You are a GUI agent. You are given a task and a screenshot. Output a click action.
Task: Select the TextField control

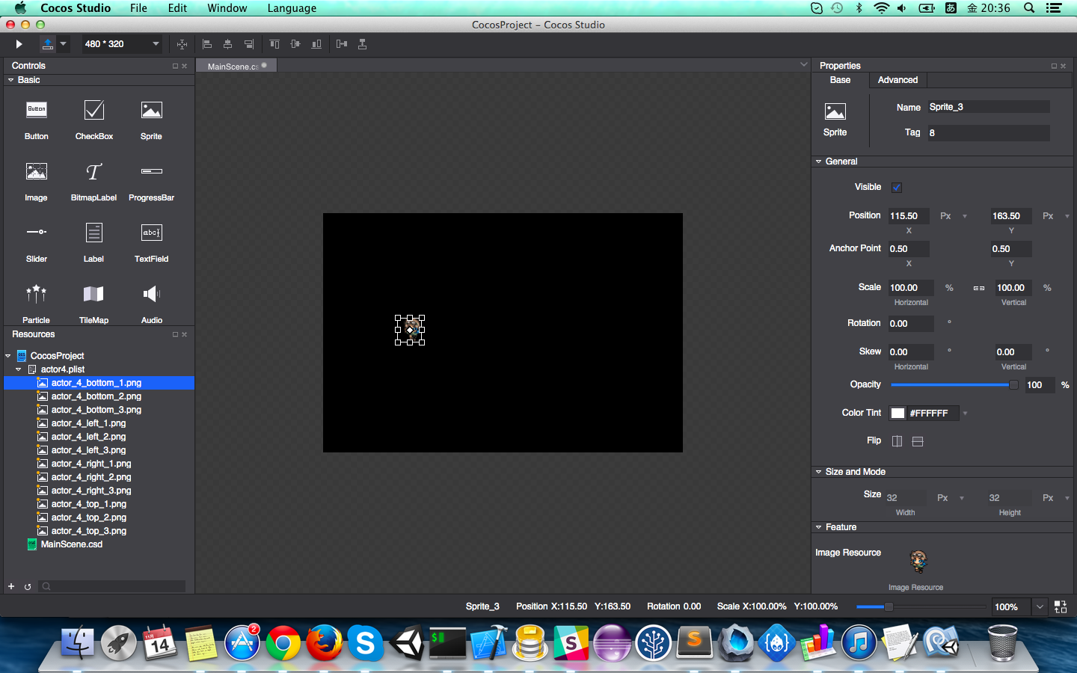[x=151, y=242]
